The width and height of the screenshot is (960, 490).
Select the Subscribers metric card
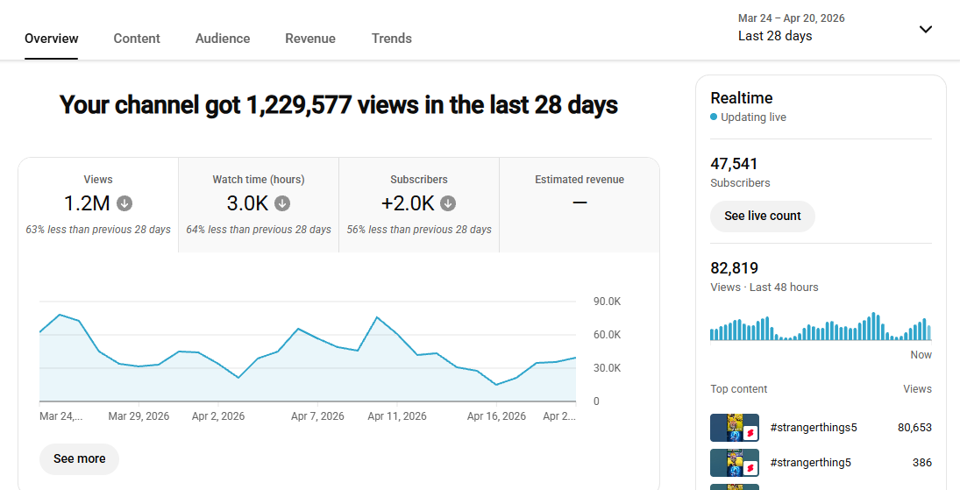pyautogui.click(x=419, y=205)
